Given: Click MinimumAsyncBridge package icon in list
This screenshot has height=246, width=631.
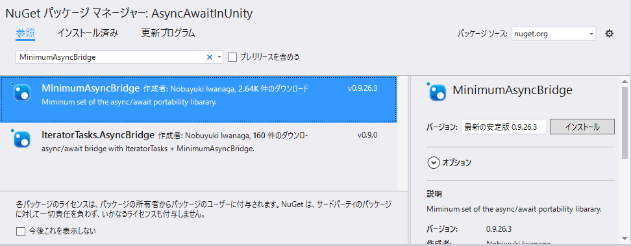Looking at the screenshot, I should coord(21,92).
